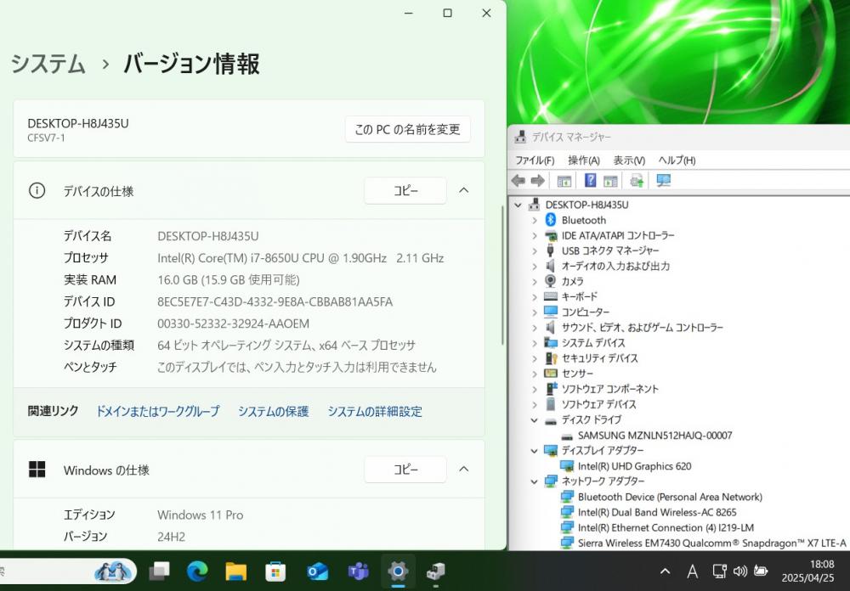This screenshot has height=591, width=850.
Task: Copy Windows specs with コピー button
Action: point(405,469)
